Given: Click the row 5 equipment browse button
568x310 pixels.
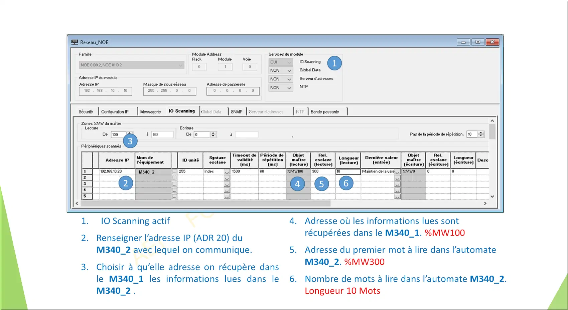Looking at the screenshot, I should [174, 197].
